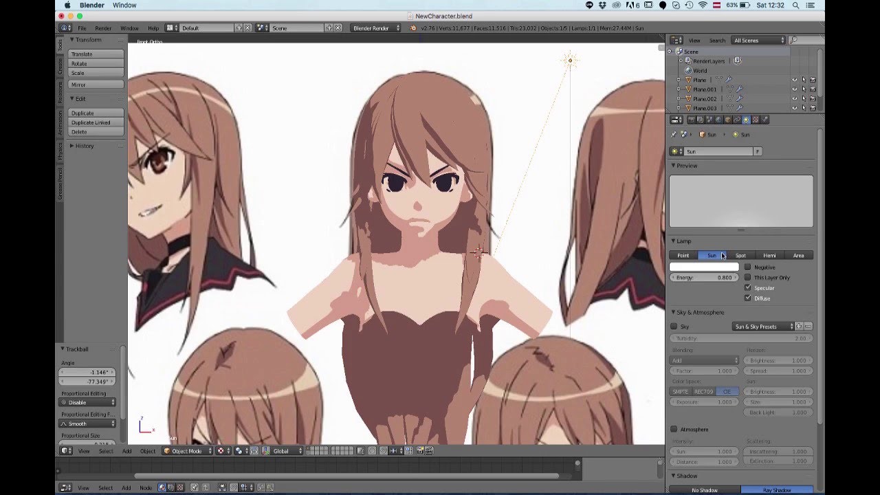Click the Translate button

(x=96, y=54)
